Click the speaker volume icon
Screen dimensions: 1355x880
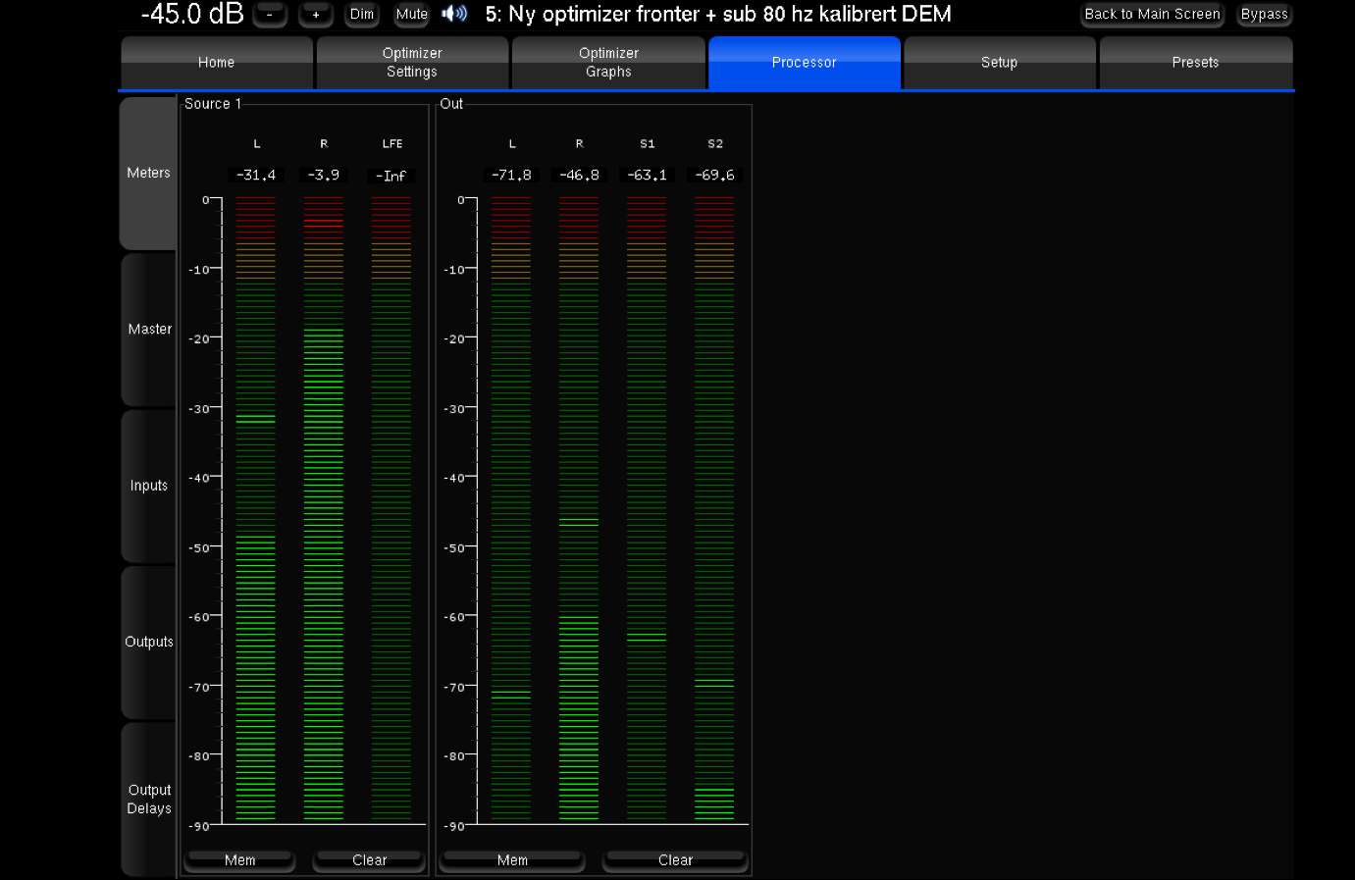[454, 14]
